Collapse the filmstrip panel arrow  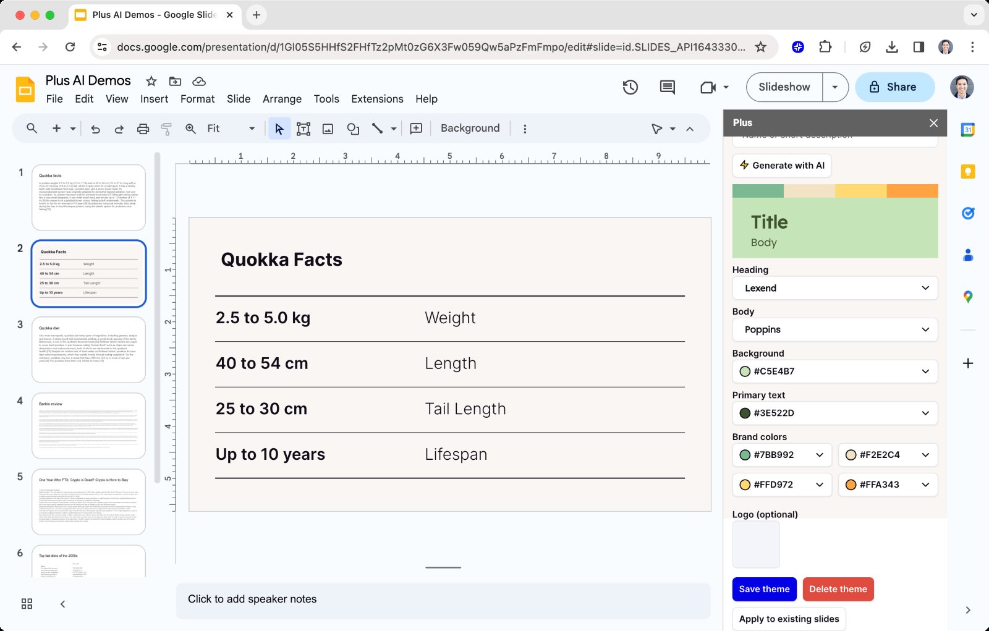click(x=62, y=604)
